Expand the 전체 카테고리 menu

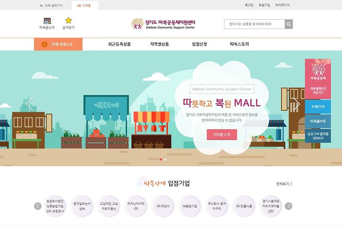tap(58, 44)
